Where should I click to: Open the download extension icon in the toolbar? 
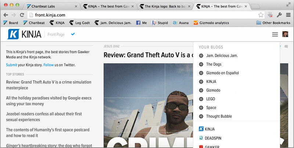(270, 15)
